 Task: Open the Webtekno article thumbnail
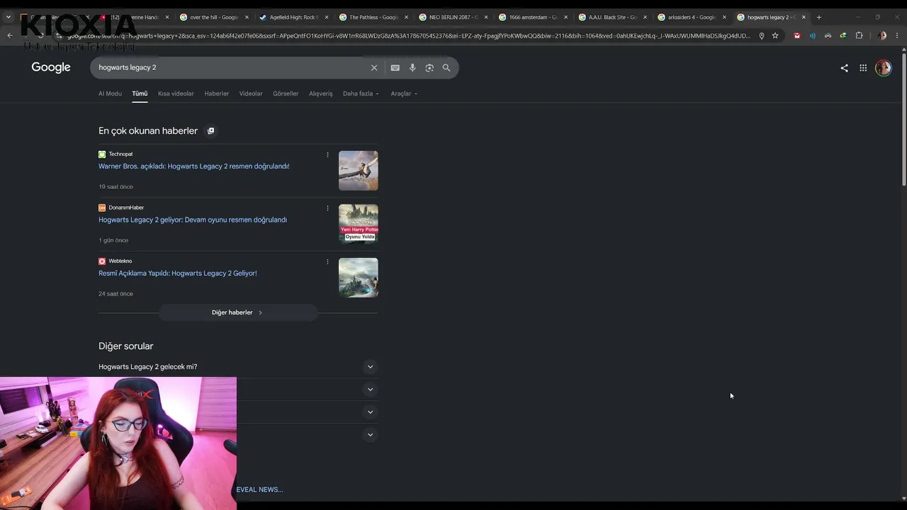point(359,278)
